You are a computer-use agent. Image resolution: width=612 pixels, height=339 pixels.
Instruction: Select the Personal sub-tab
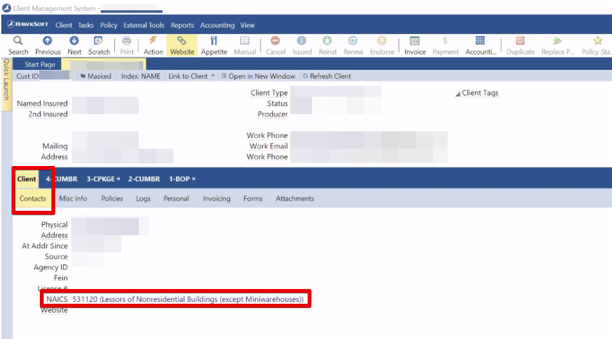176,198
